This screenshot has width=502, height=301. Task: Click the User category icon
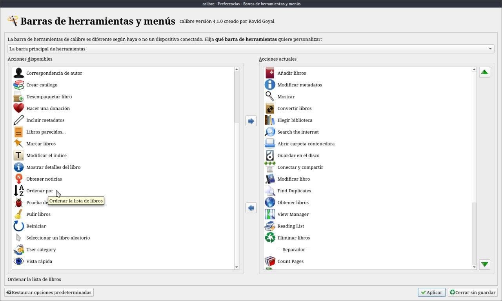click(x=18, y=249)
